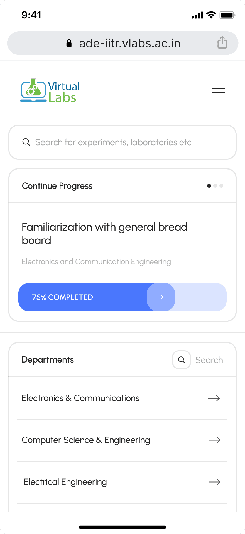Expand Electrical Engineering arrow
Viewport: 245px width, 534px height.
point(215,482)
